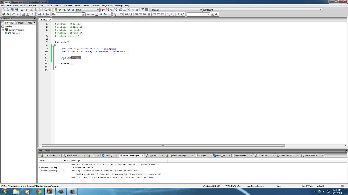The height and width of the screenshot is (195, 348).
Task: Click the Open file toolbar icon
Action: (x=8, y=10)
